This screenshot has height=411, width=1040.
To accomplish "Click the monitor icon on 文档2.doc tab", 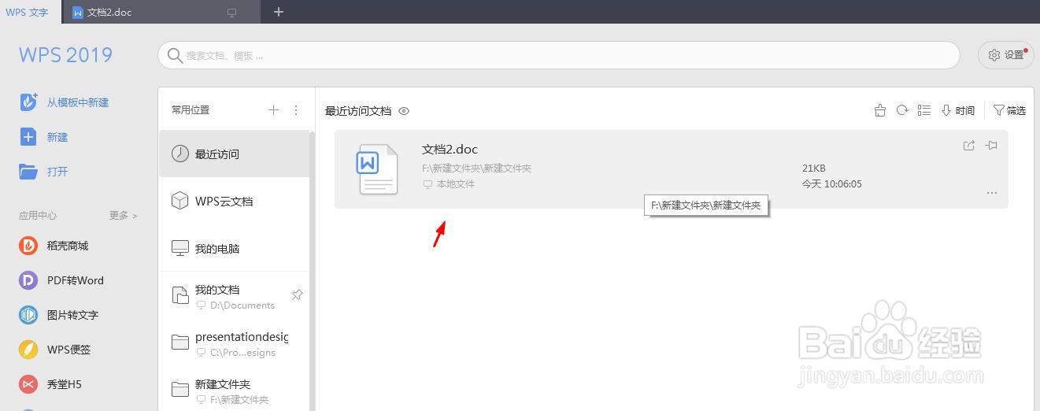I will [x=232, y=13].
